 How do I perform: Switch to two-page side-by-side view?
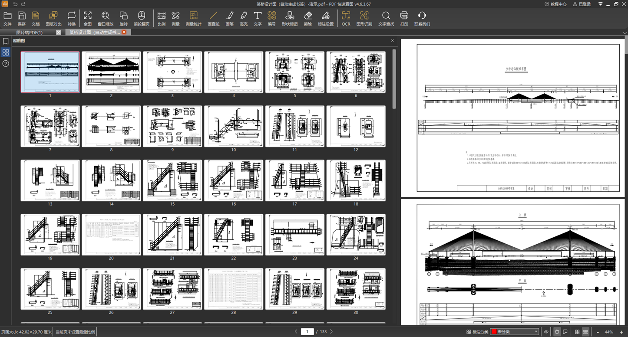point(577,332)
